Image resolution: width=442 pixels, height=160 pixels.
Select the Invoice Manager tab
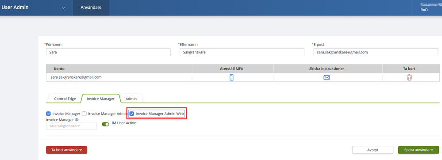100,99
